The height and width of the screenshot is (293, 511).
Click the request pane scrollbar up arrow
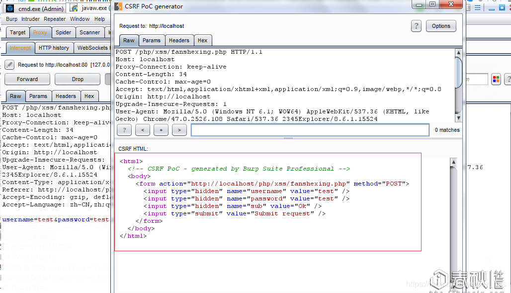[x=458, y=53]
